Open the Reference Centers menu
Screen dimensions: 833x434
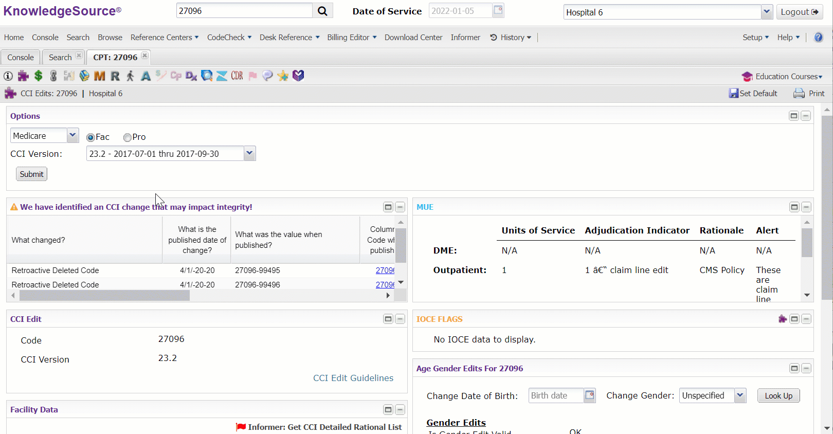(x=164, y=38)
